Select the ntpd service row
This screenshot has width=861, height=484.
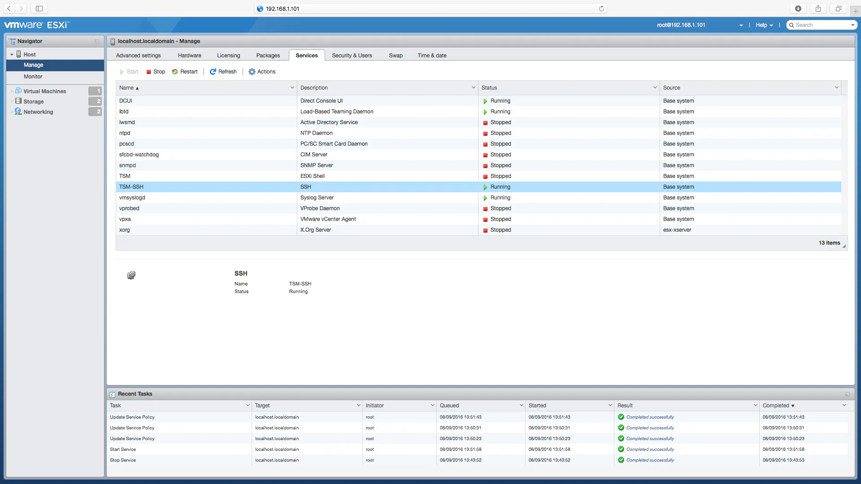[478, 133]
